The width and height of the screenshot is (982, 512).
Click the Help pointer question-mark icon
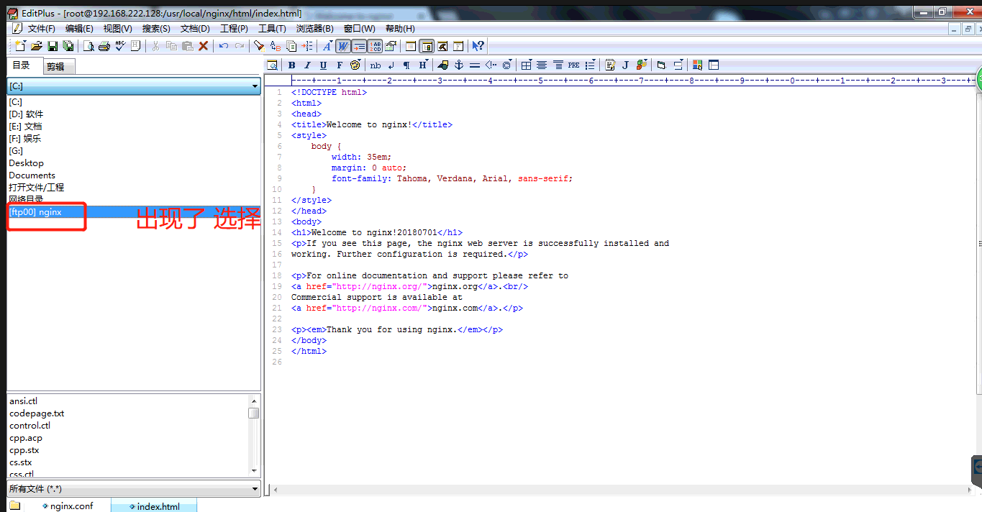[478, 46]
